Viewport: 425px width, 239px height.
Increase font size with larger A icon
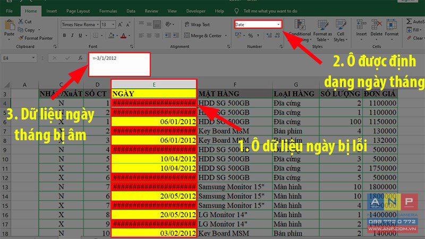tap(120, 24)
